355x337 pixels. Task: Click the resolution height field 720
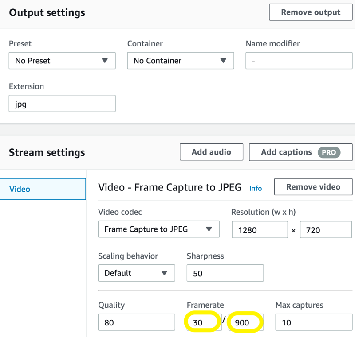326,230
